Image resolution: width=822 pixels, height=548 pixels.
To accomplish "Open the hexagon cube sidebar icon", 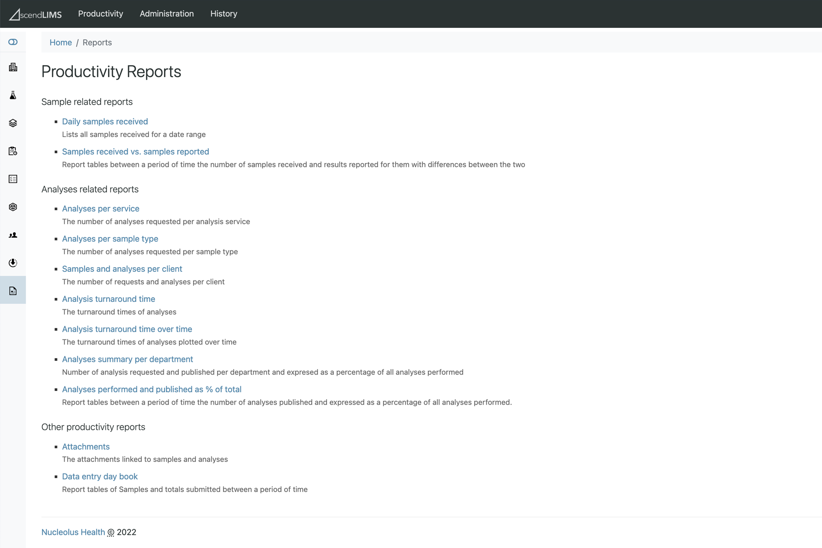I will point(13,207).
